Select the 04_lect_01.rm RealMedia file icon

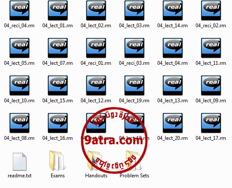(x=58, y=10)
